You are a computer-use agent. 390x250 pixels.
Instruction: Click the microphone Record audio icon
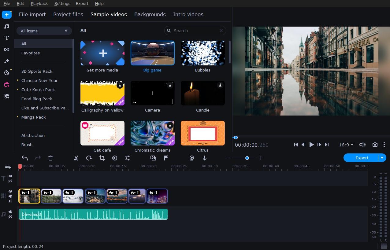(x=205, y=158)
